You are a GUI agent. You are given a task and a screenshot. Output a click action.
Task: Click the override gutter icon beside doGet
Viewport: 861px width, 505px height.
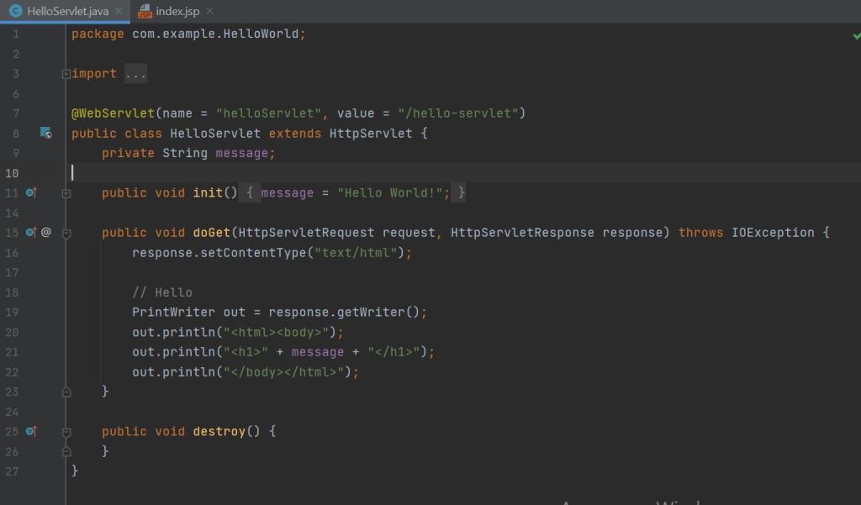click(x=31, y=233)
